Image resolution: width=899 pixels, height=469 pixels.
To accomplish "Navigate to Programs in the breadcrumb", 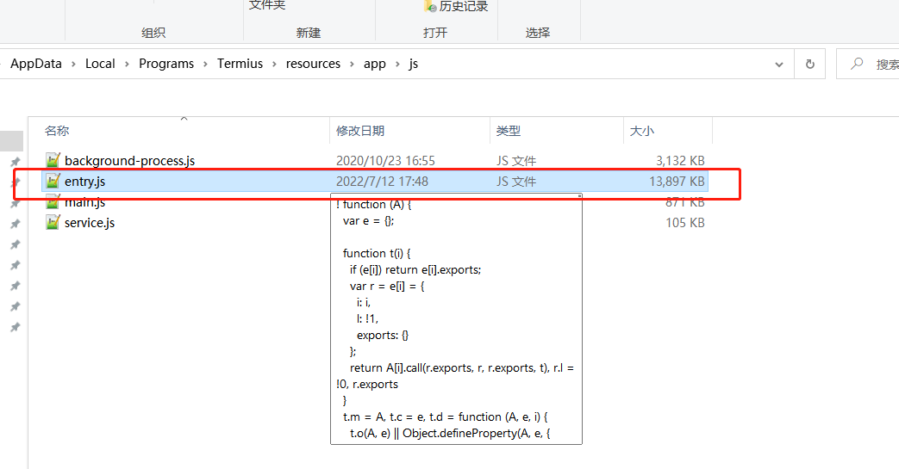I will click(x=166, y=64).
